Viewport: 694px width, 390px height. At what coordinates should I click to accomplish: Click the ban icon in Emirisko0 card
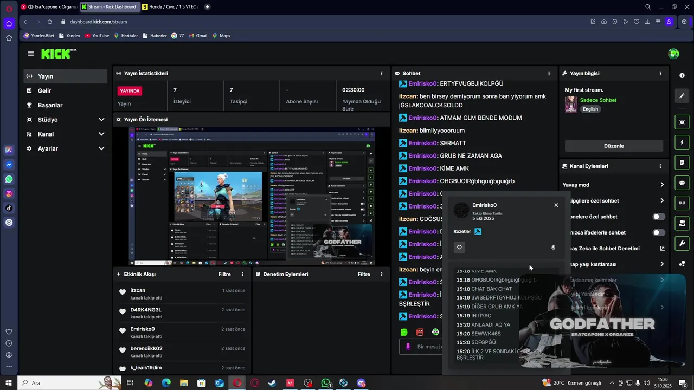click(553, 248)
